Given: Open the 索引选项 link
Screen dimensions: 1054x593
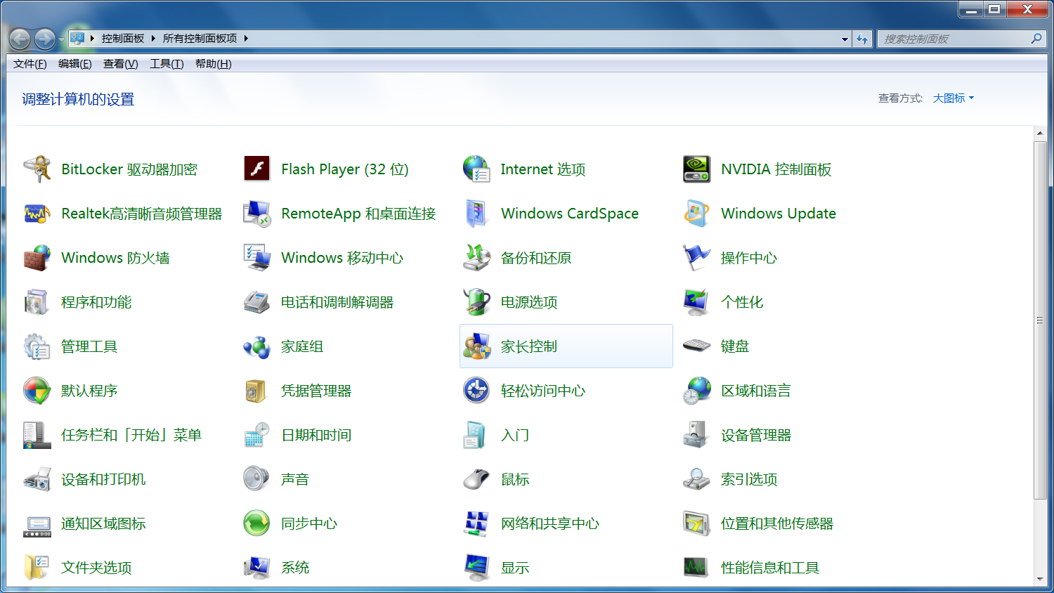Looking at the screenshot, I should pos(749,480).
